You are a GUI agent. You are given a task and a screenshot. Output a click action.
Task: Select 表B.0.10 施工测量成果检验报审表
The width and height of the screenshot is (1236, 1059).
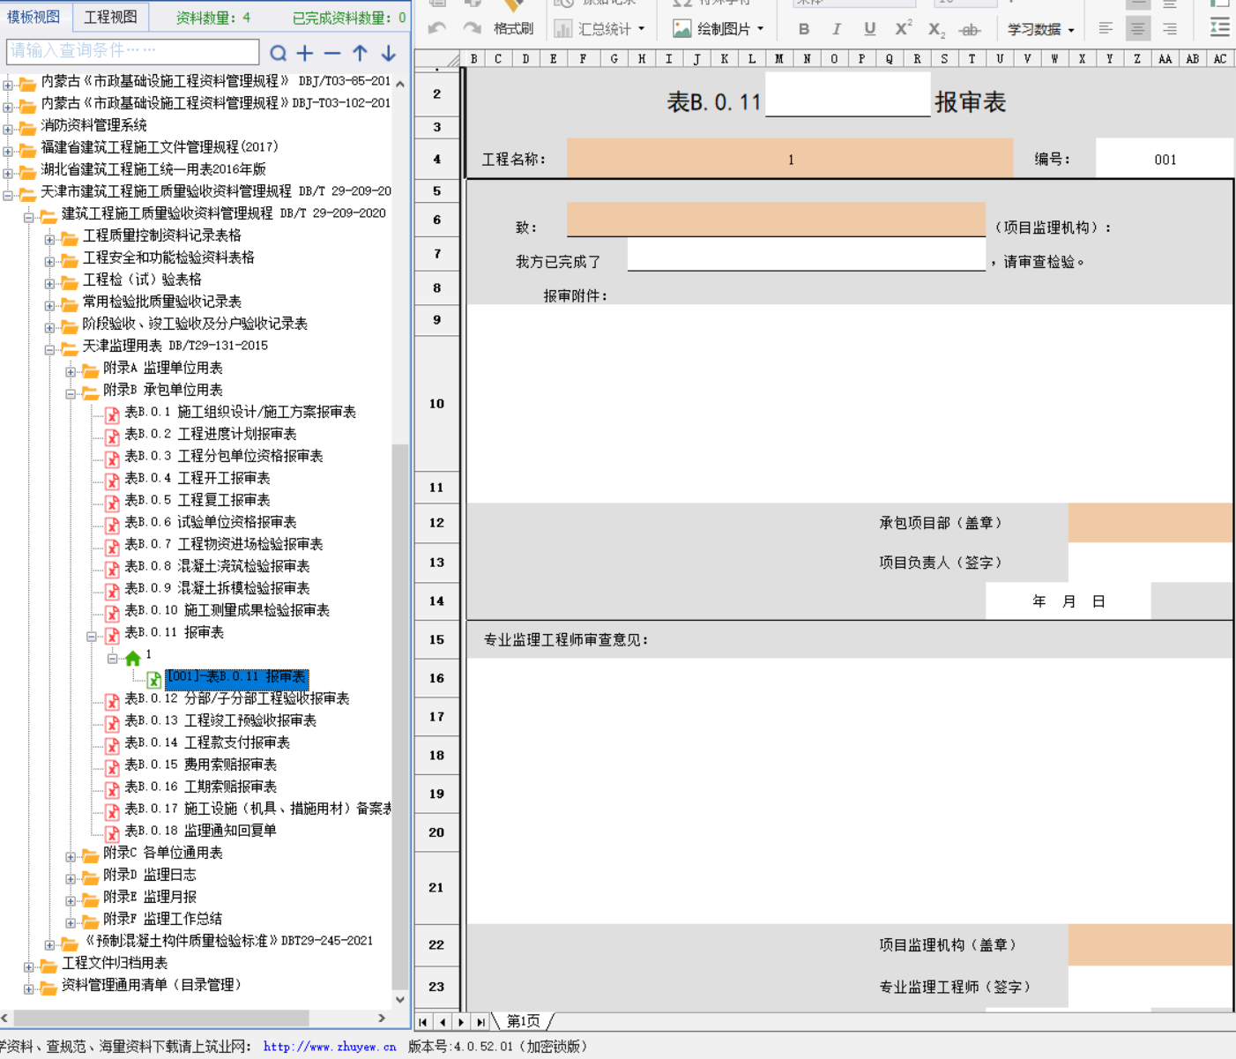(227, 610)
